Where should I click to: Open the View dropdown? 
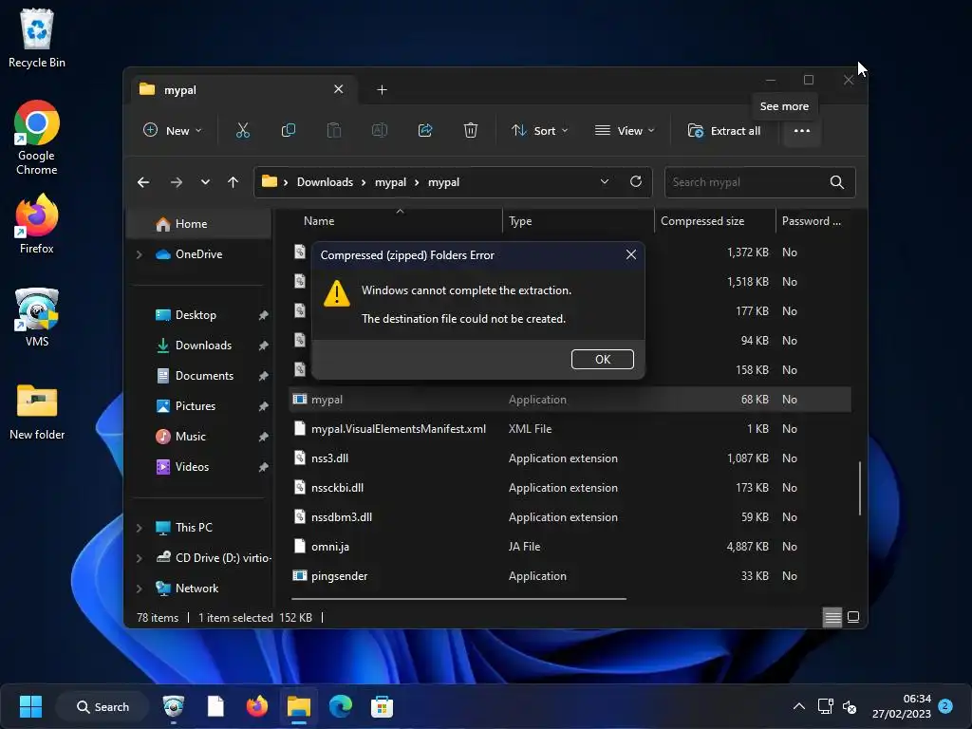(625, 131)
